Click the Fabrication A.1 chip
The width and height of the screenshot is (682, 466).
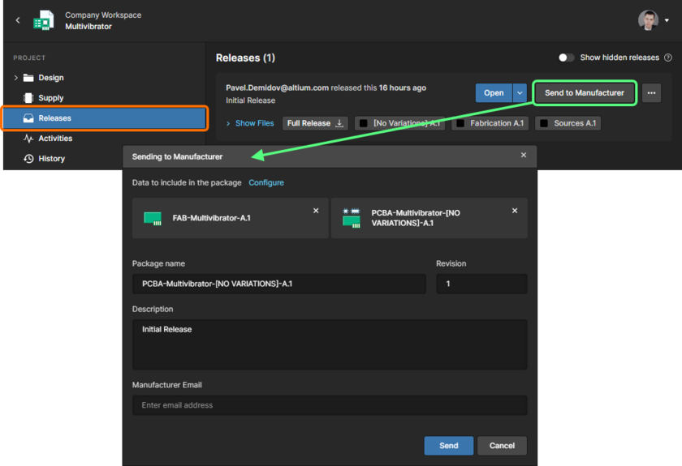click(x=490, y=123)
